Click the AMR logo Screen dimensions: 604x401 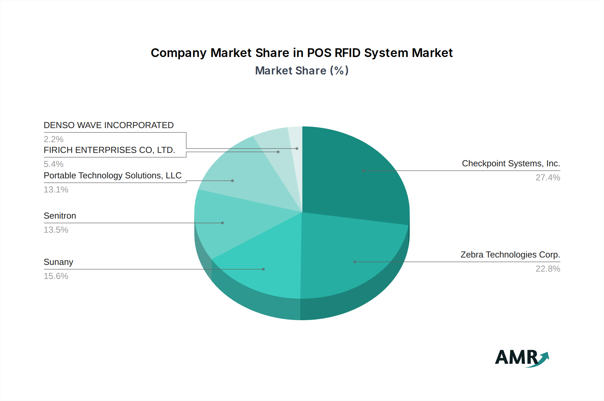pos(522,358)
